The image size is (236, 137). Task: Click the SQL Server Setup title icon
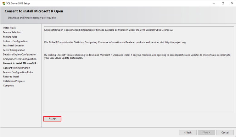point(3,3)
